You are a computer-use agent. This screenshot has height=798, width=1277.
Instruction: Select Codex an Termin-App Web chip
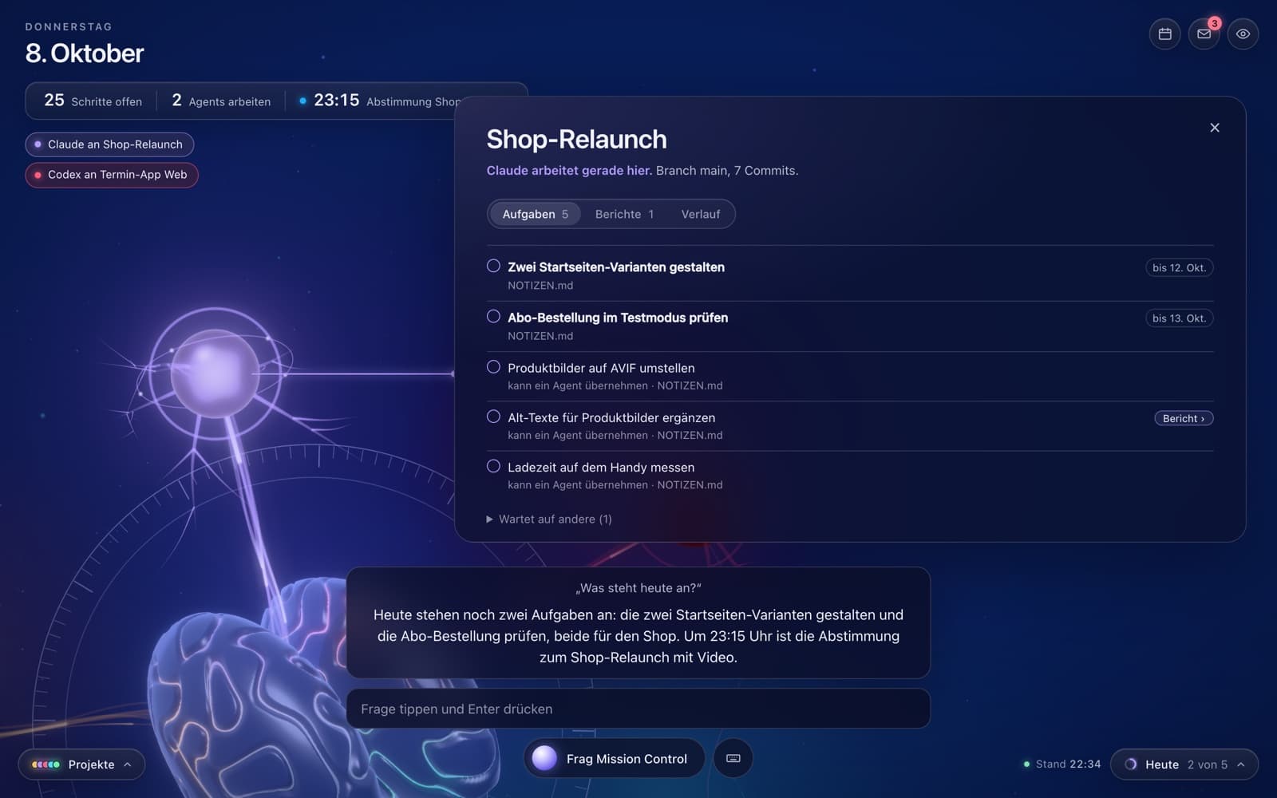click(x=112, y=175)
